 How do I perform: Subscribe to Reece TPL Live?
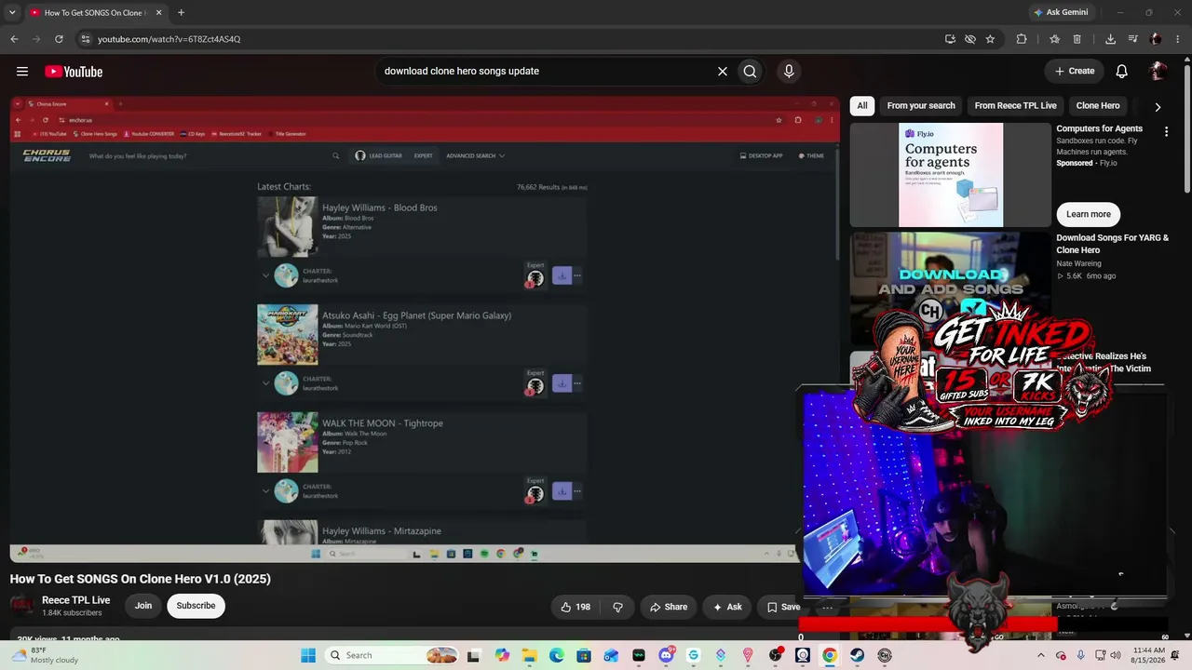(196, 606)
